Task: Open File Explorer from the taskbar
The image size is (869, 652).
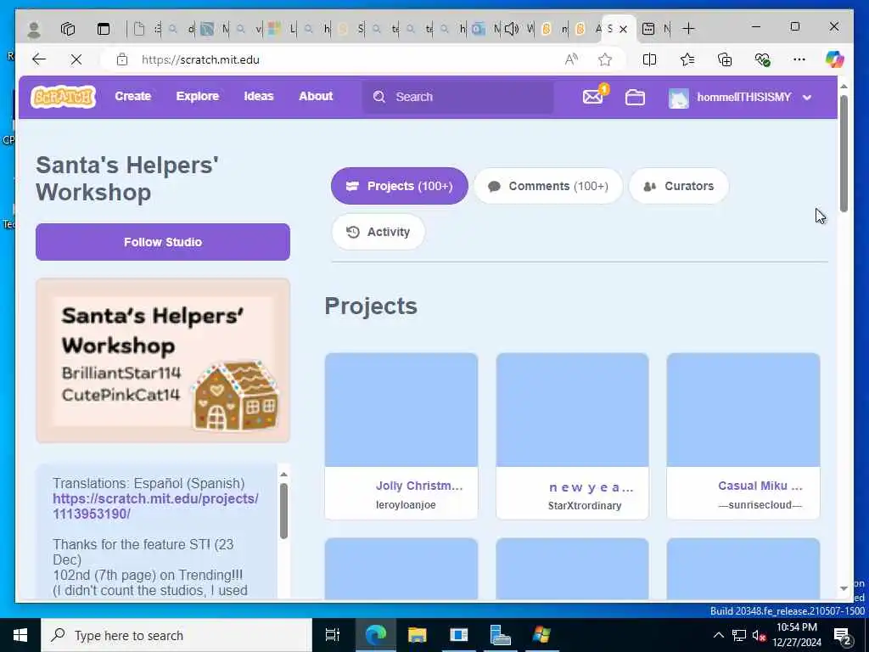Action: tap(417, 635)
